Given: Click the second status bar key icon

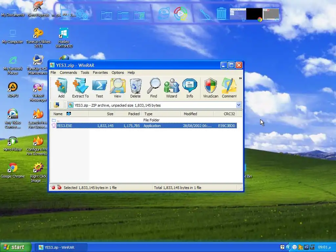Looking at the screenshot, I should (x=59, y=187).
